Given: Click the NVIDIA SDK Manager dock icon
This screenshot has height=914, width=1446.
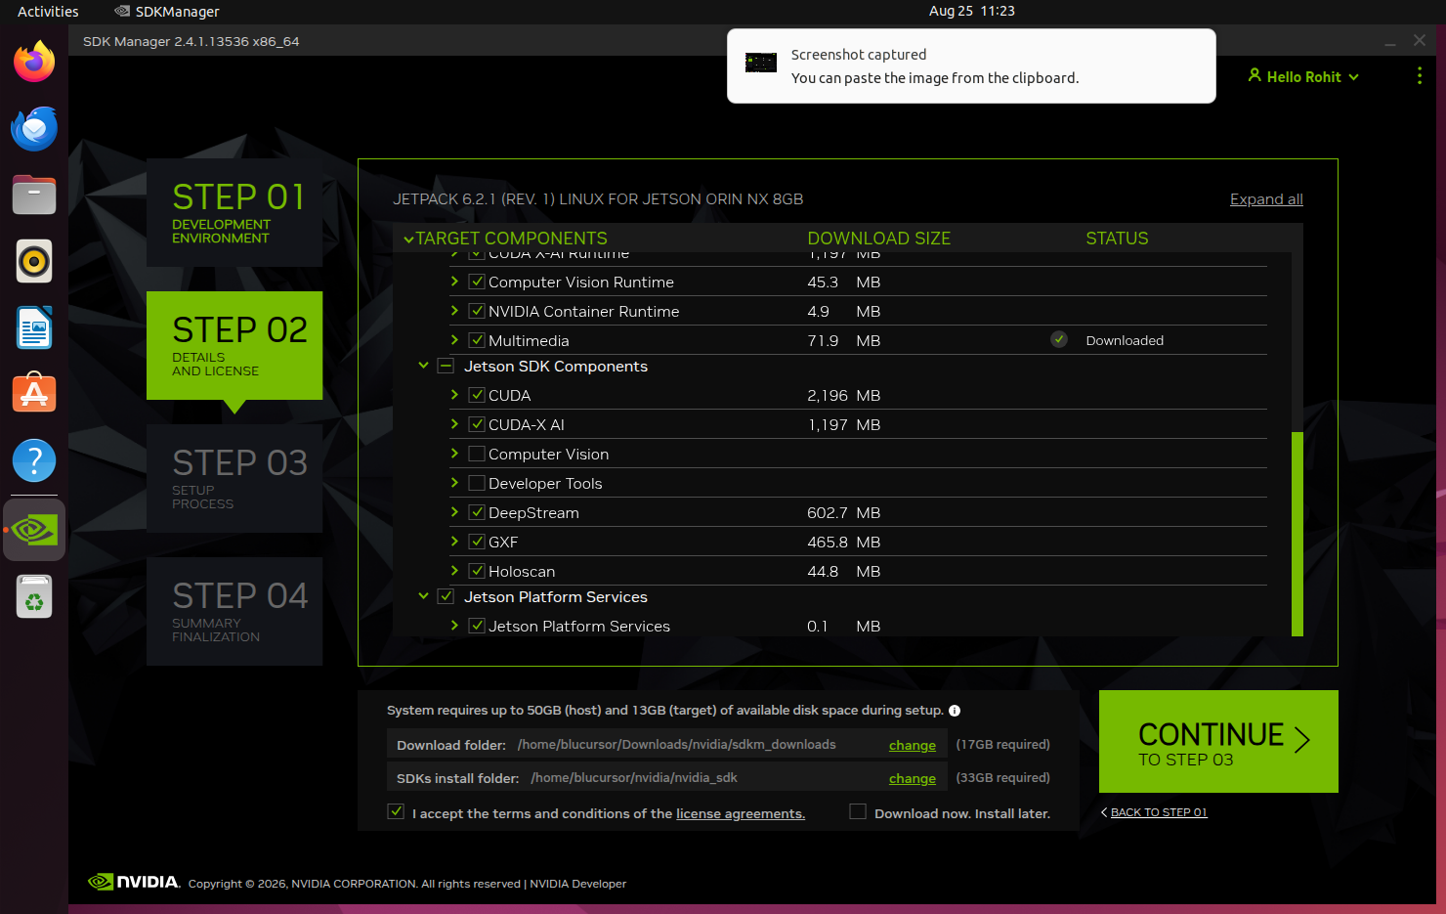Looking at the screenshot, I should 34,530.
